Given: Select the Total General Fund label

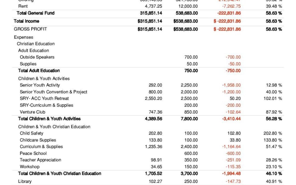Looking at the screenshot, I should [35, 13].
